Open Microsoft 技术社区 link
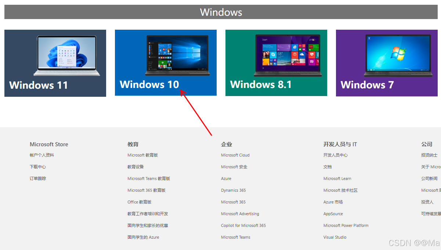441x250 pixels. pyautogui.click(x=340, y=190)
